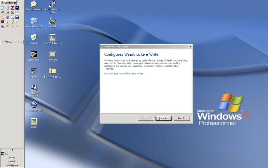
Task: Open the Corbeille recycle bin
Action: coord(34,39)
